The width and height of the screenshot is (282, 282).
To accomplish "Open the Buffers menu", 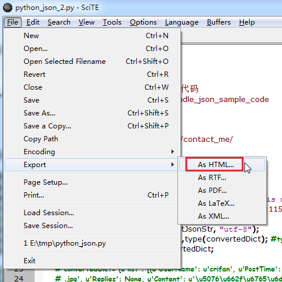I will coord(219,22).
